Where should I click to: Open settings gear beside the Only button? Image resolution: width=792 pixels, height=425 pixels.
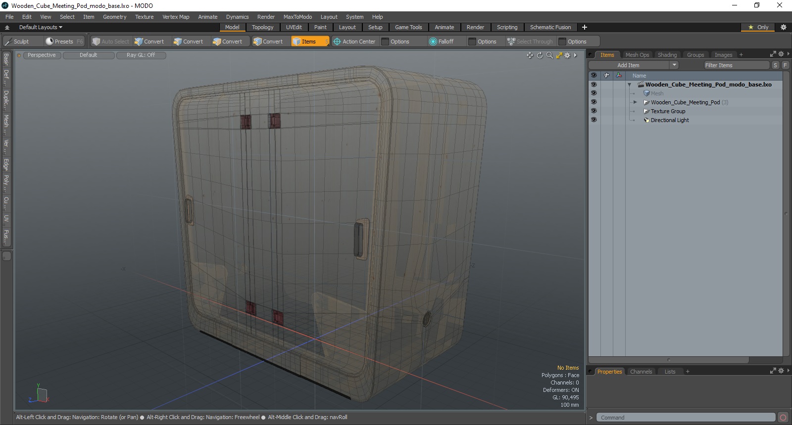[x=784, y=27]
